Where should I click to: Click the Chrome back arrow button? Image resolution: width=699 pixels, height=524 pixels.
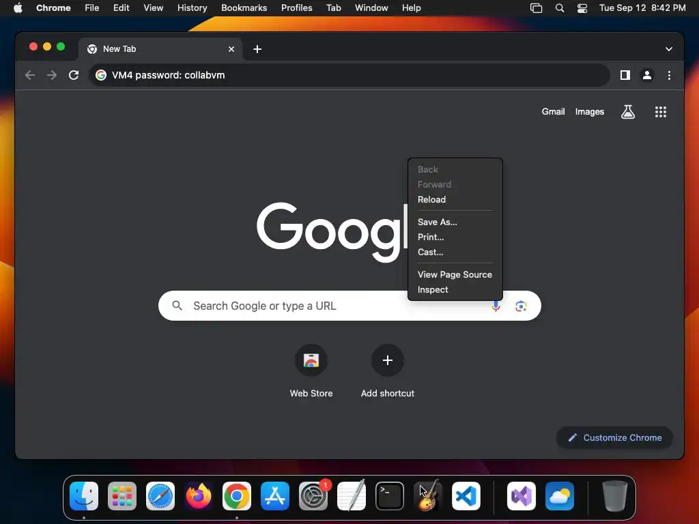point(30,75)
